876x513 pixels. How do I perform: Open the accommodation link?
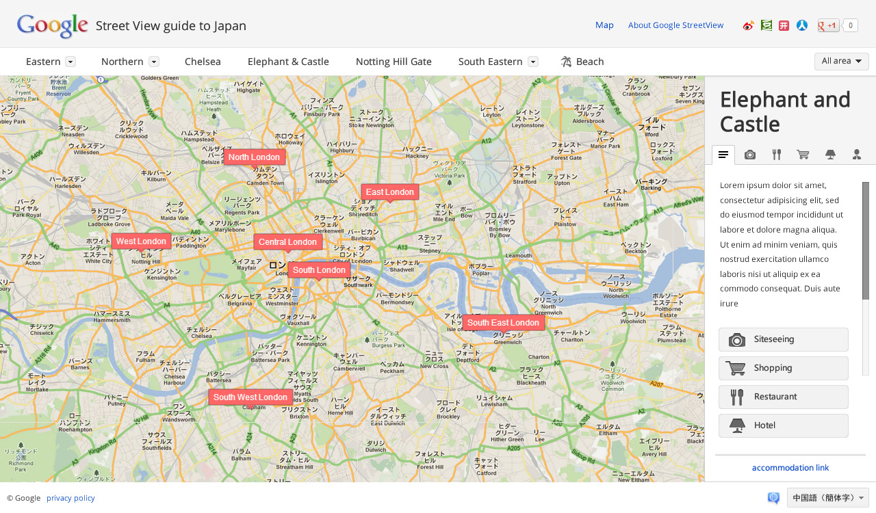point(790,468)
